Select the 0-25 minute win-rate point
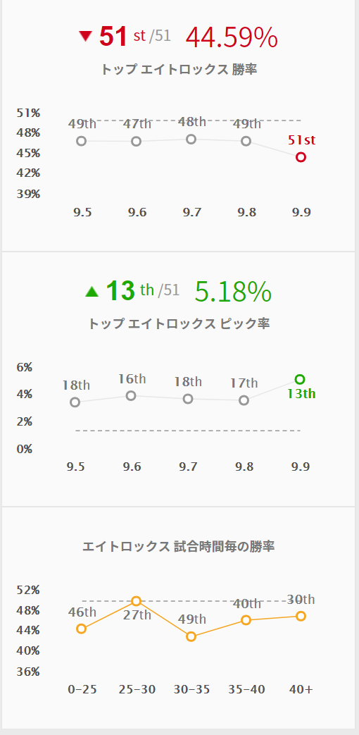Image resolution: width=359 pixels, height=735 pixels. (x=82, y=629)
